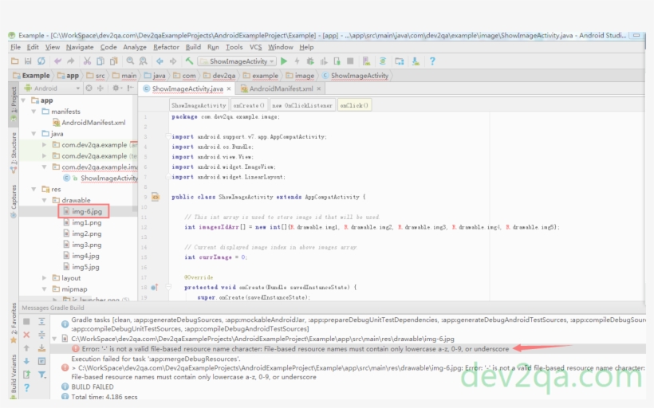654x408 pixels.
Task: Navigate forward with the right arrow icon
Action: click(x=173, y=61)
